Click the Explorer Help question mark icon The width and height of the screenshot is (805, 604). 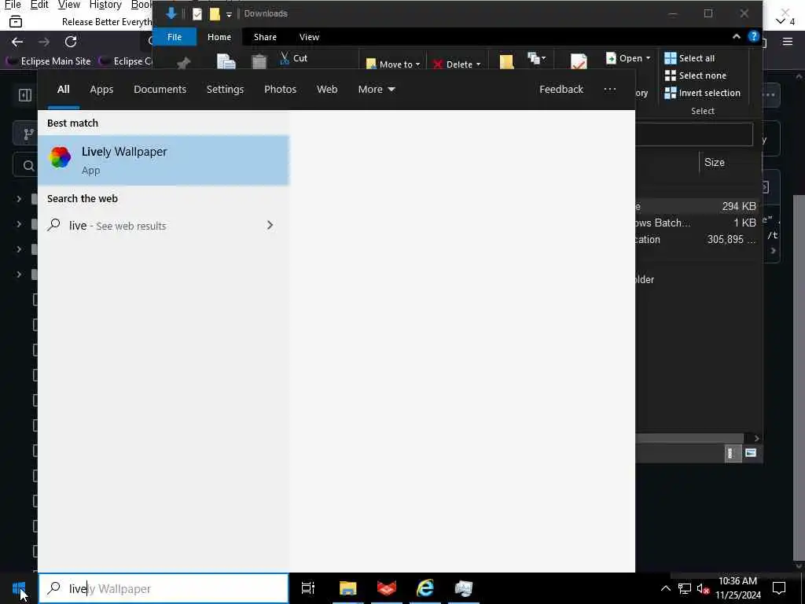coord(753,36)
